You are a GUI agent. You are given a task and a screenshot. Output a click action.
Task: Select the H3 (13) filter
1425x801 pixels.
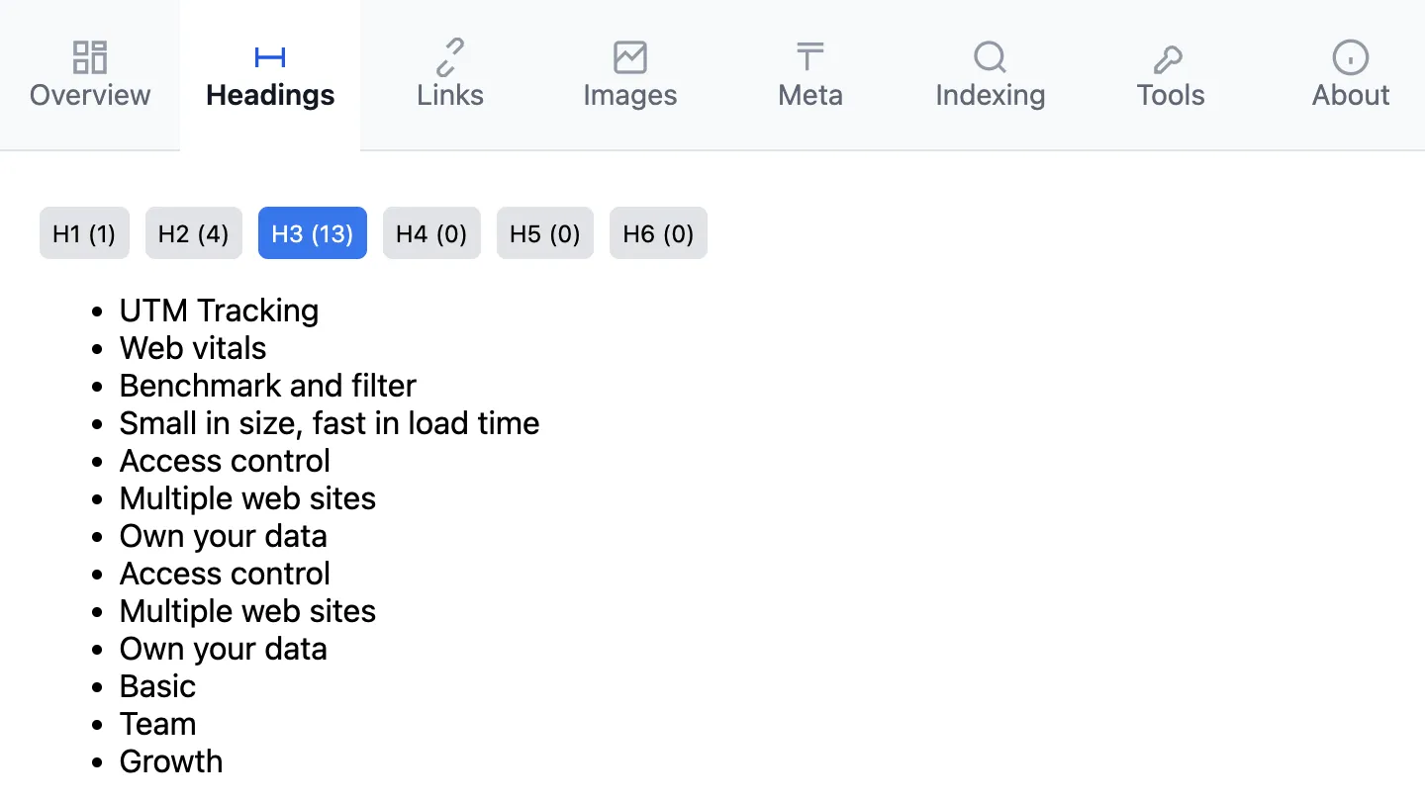coord(313,233)
